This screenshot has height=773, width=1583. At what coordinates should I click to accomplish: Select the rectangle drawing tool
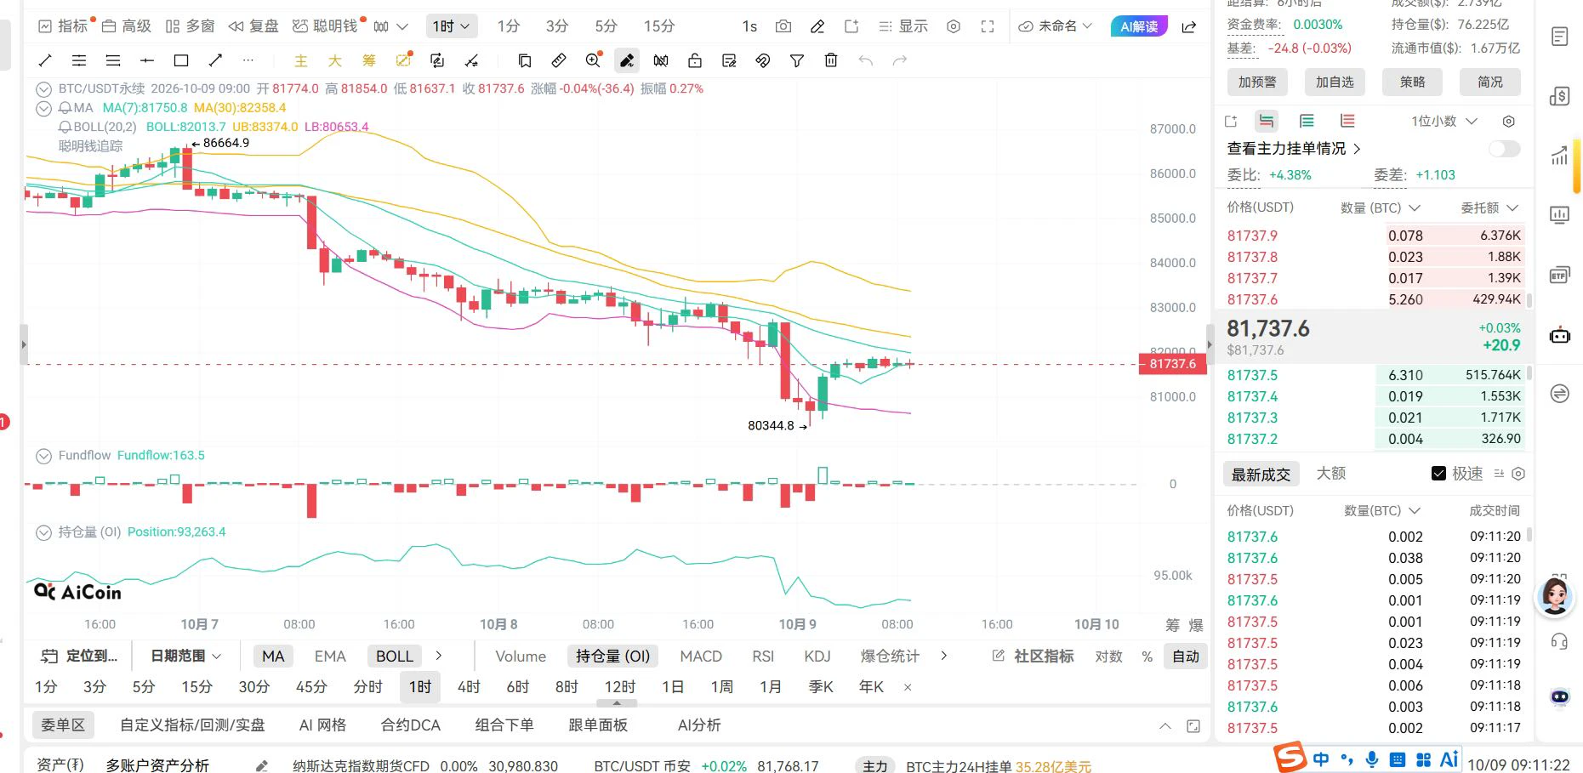180,60
